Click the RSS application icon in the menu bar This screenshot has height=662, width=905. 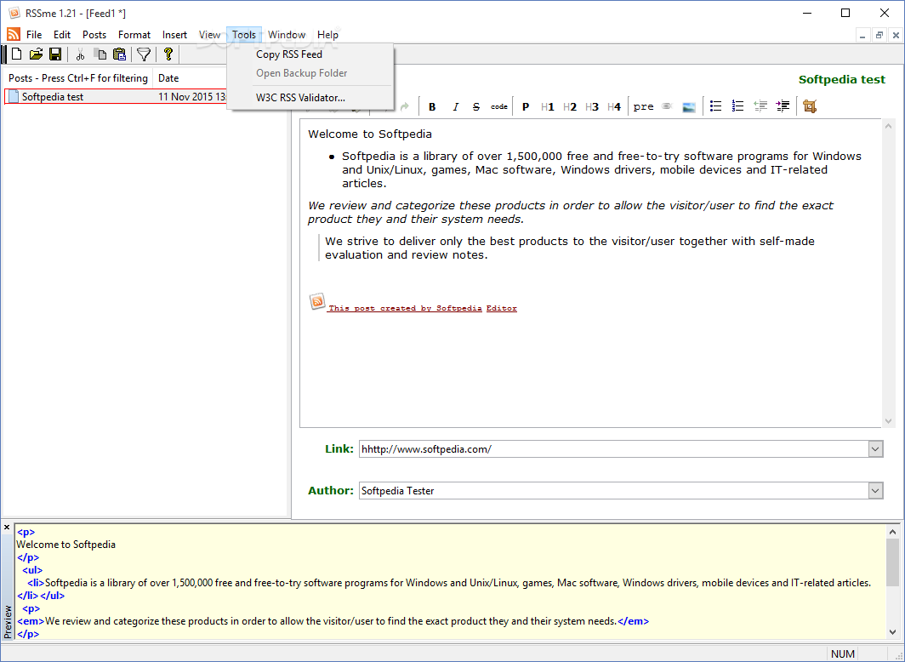(x=14, y=35)
